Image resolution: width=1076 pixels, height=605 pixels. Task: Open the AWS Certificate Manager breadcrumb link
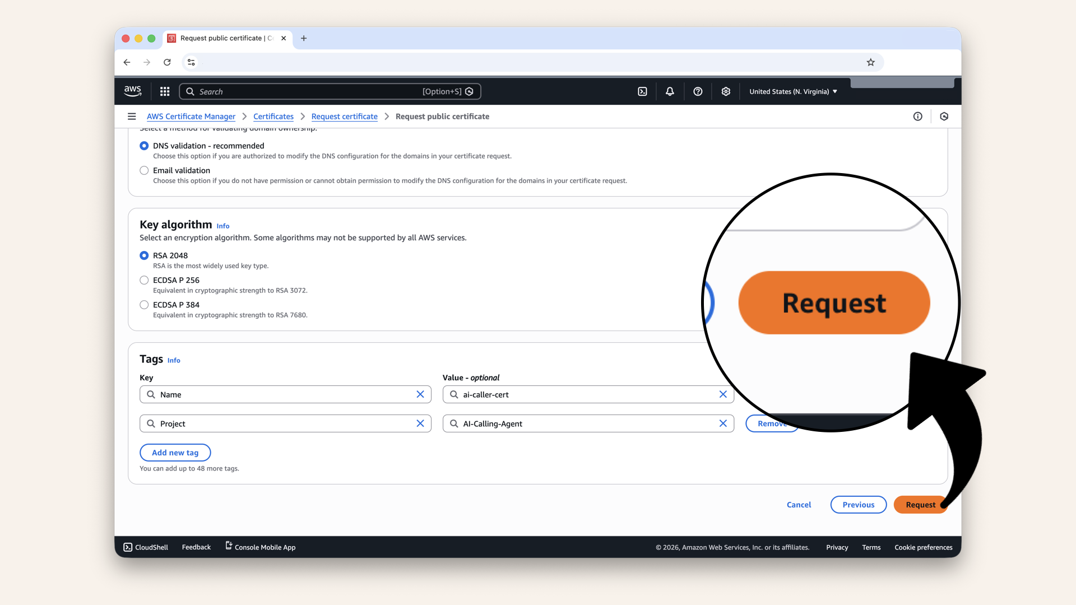tap(191, 117)
